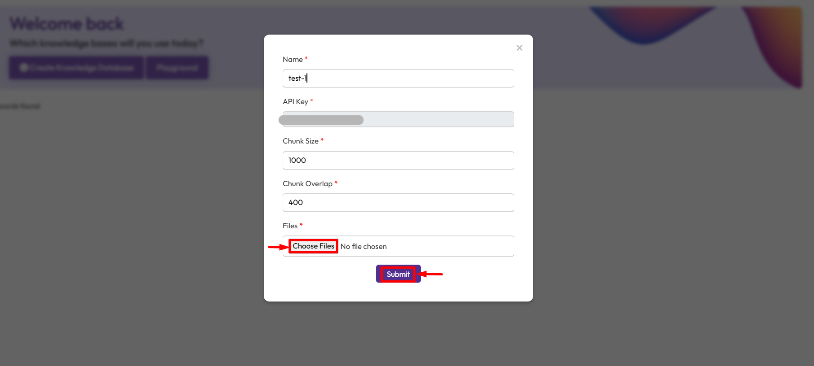Submit the knowledge base form
814x366 pixels.
(x=398, y=274)
